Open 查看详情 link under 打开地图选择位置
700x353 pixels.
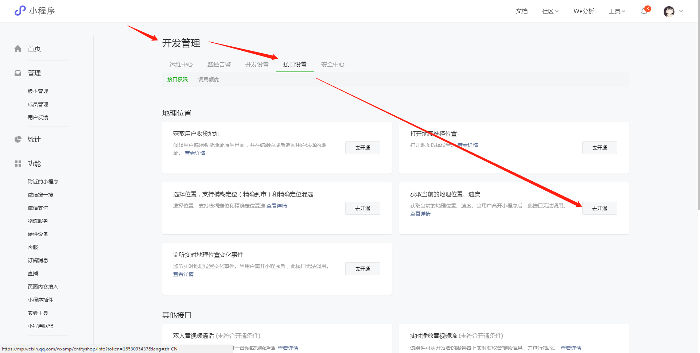468,145
